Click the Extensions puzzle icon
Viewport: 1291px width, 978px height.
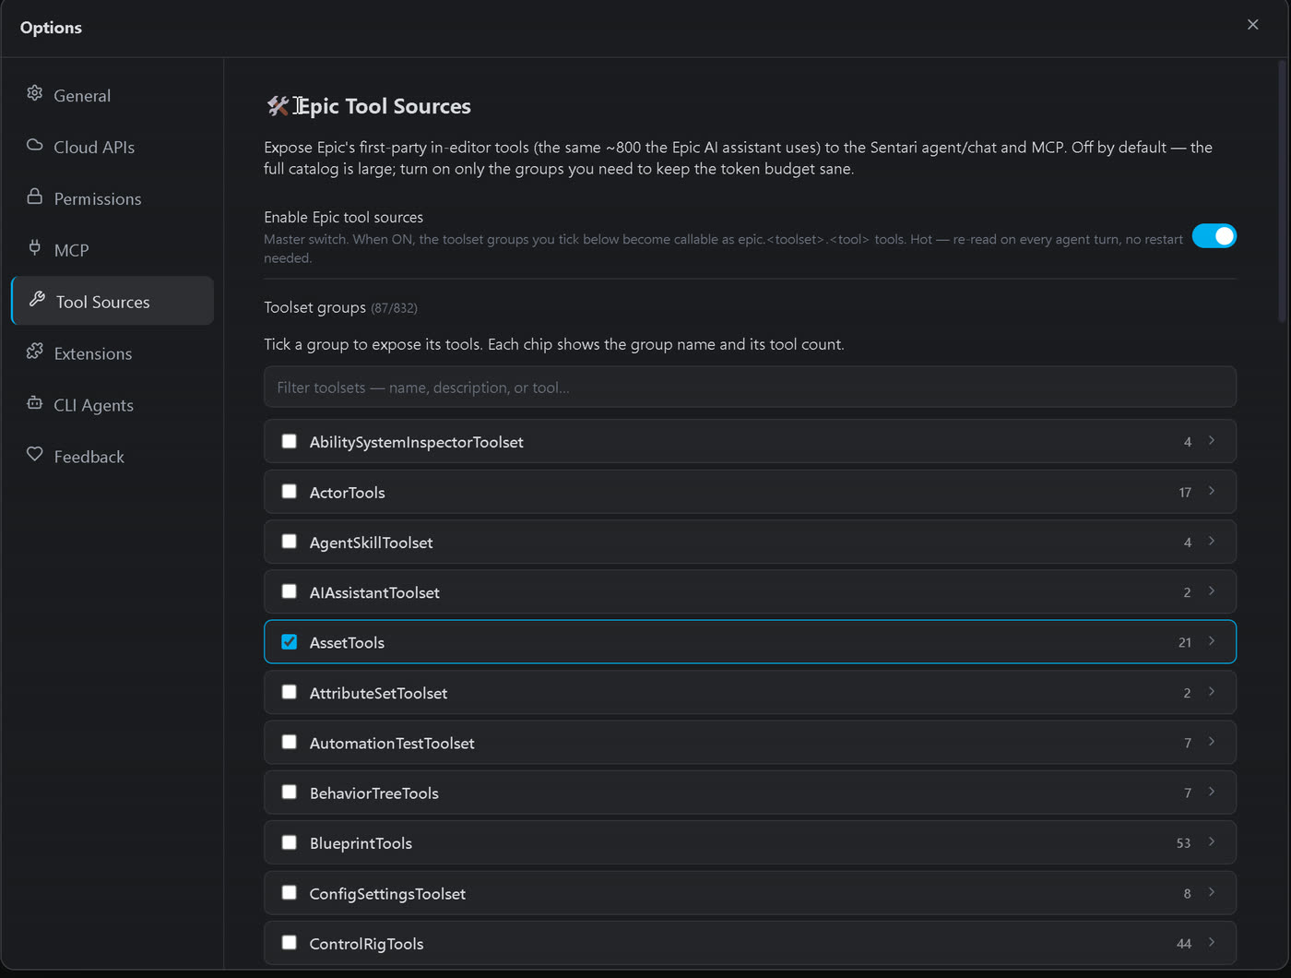pos(35,352)
